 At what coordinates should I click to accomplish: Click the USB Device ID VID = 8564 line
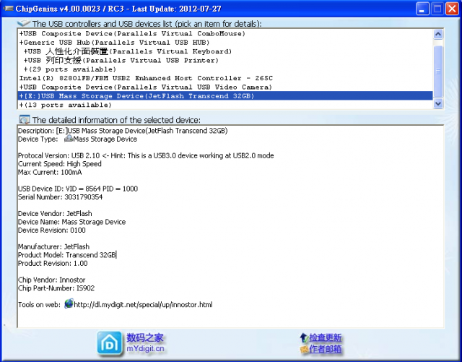(x=78, y=189)
